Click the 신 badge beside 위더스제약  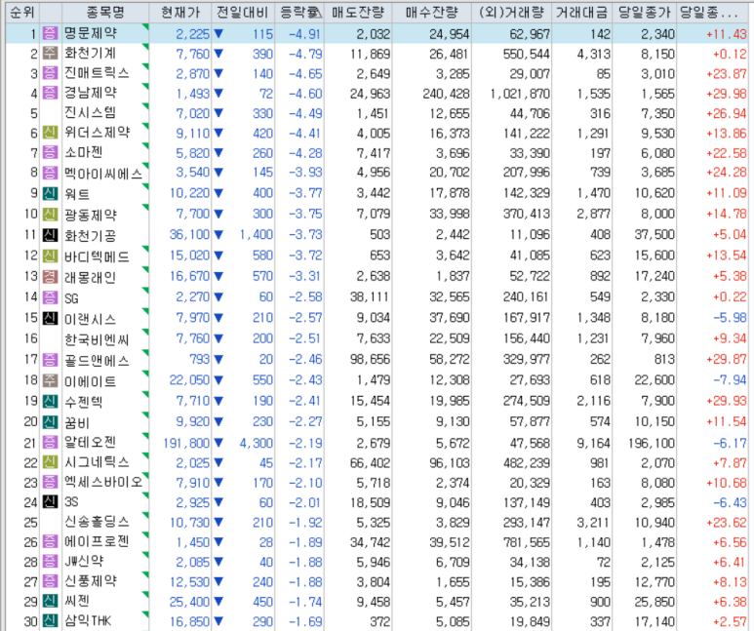click(50, 133)
